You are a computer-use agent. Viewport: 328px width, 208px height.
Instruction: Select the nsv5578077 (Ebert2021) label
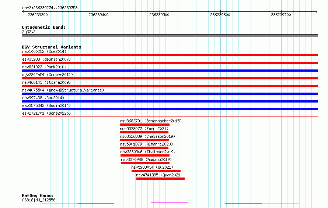(x=144, y=129)
